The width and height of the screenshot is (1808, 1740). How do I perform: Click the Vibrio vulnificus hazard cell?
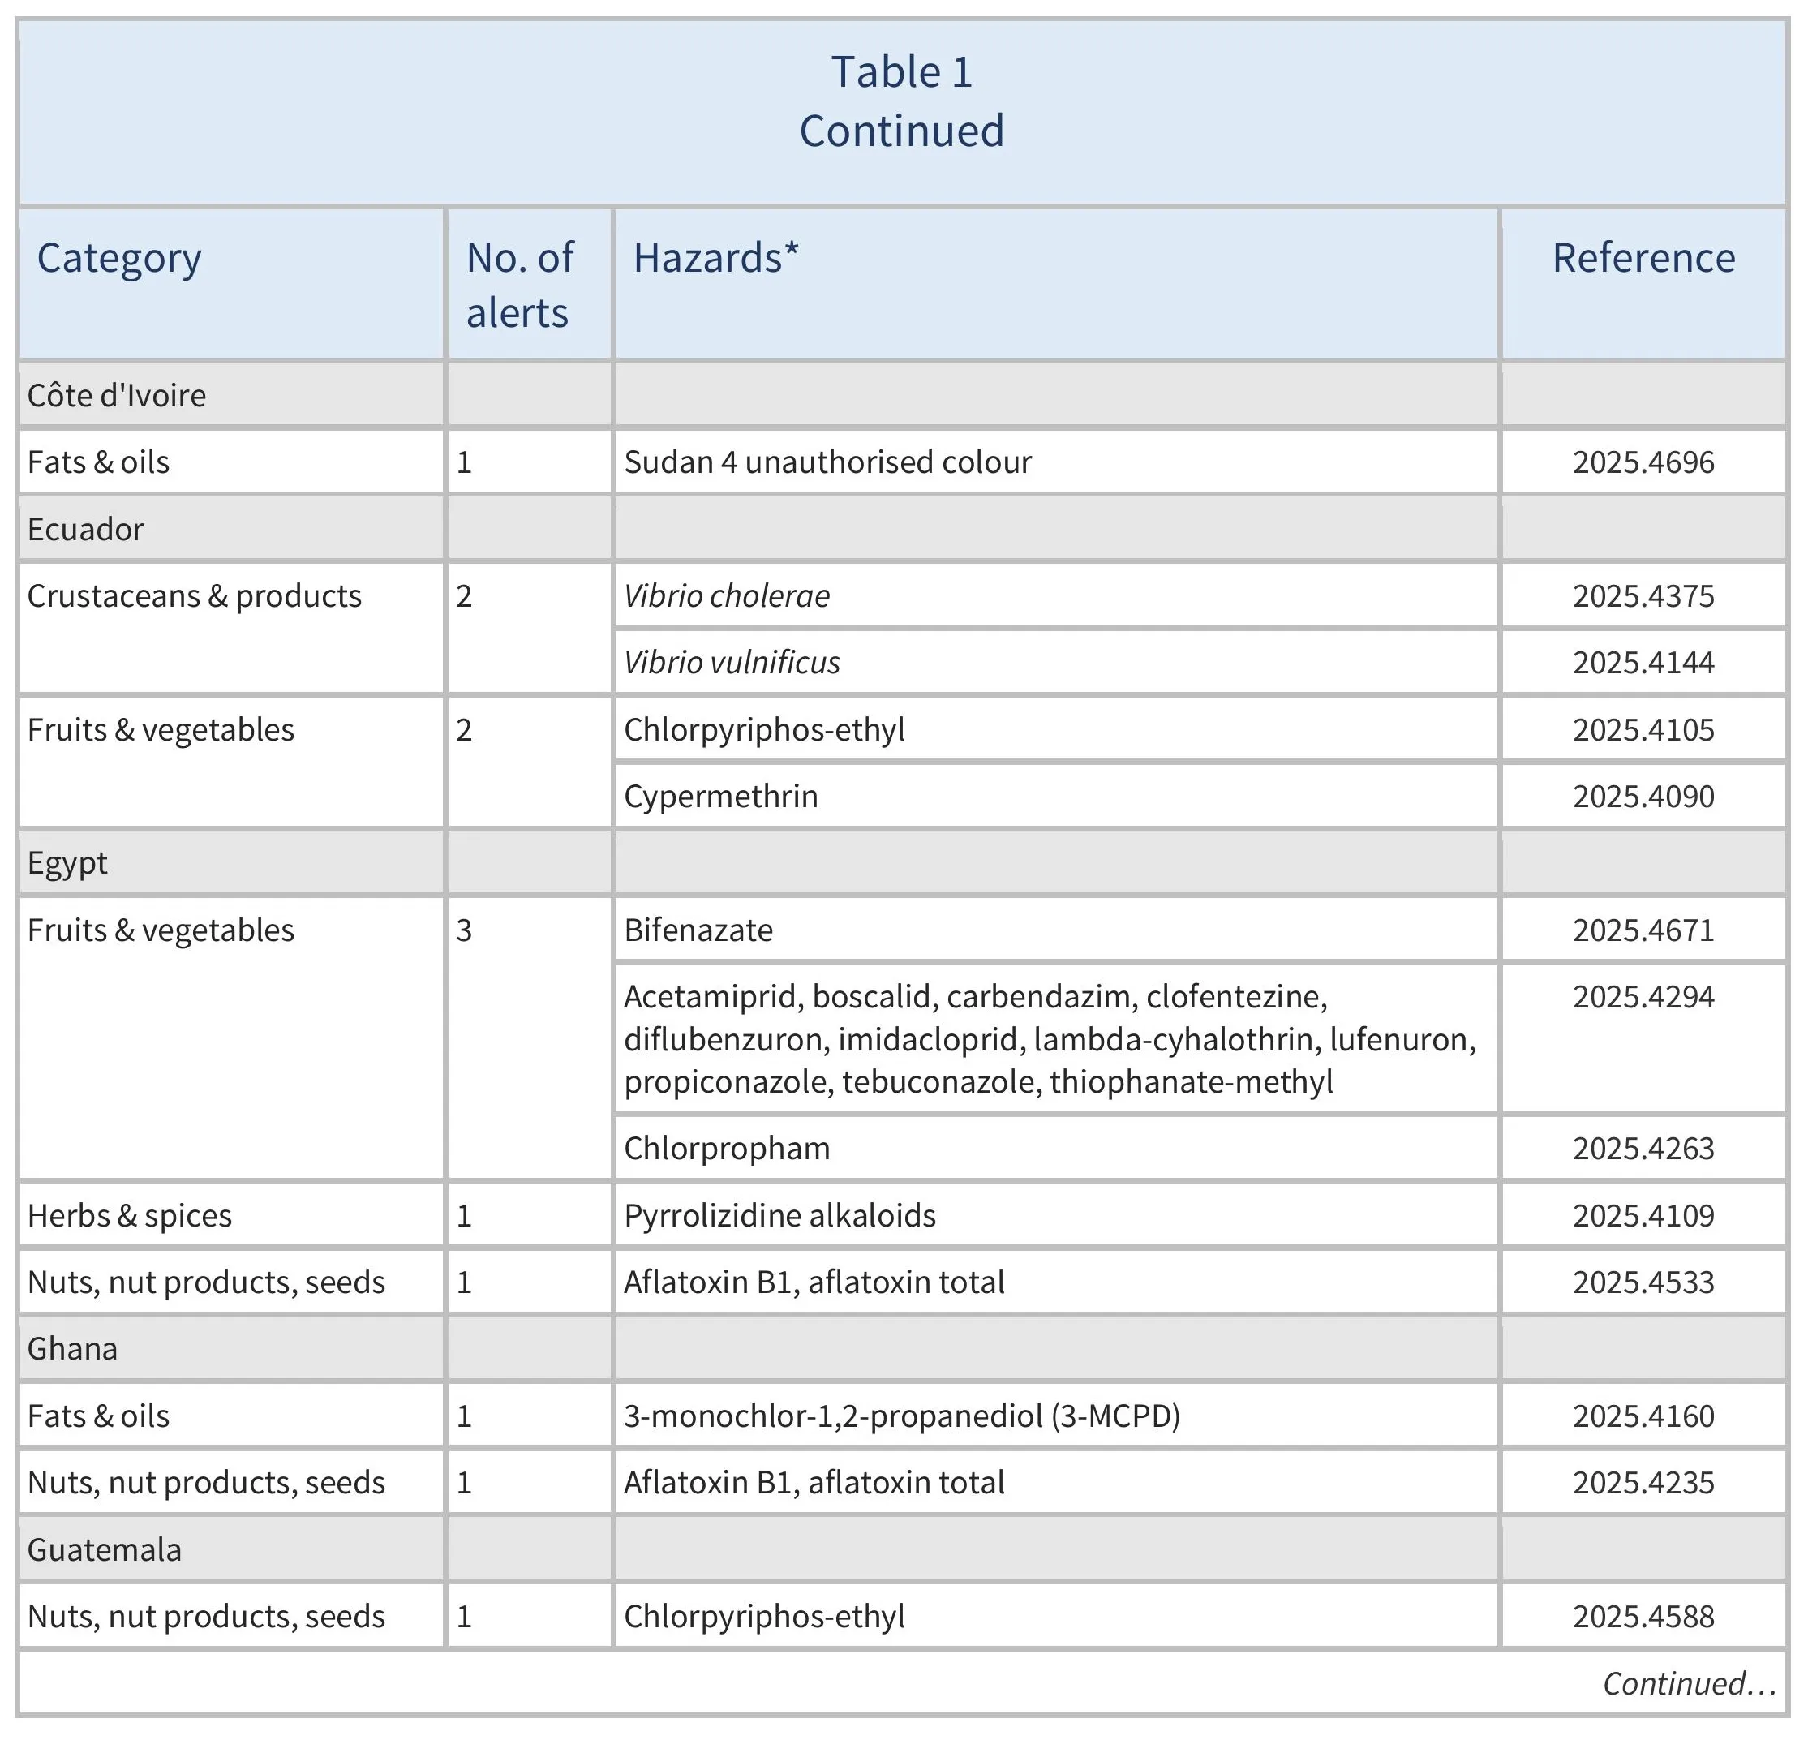[x=732, y=661]
